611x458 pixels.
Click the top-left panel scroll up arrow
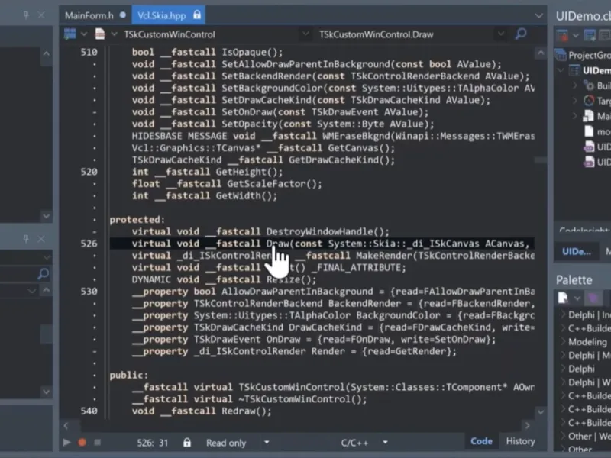47,53
